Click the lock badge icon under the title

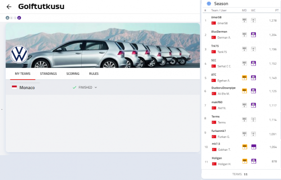point(7,18)
